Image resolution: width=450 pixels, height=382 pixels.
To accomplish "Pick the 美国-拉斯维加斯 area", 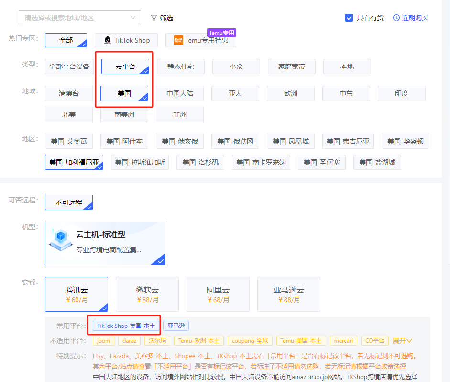I will [140, 162].
